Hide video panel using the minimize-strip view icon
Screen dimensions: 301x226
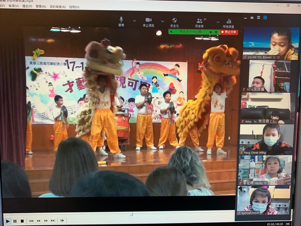[x=246, y=18]
